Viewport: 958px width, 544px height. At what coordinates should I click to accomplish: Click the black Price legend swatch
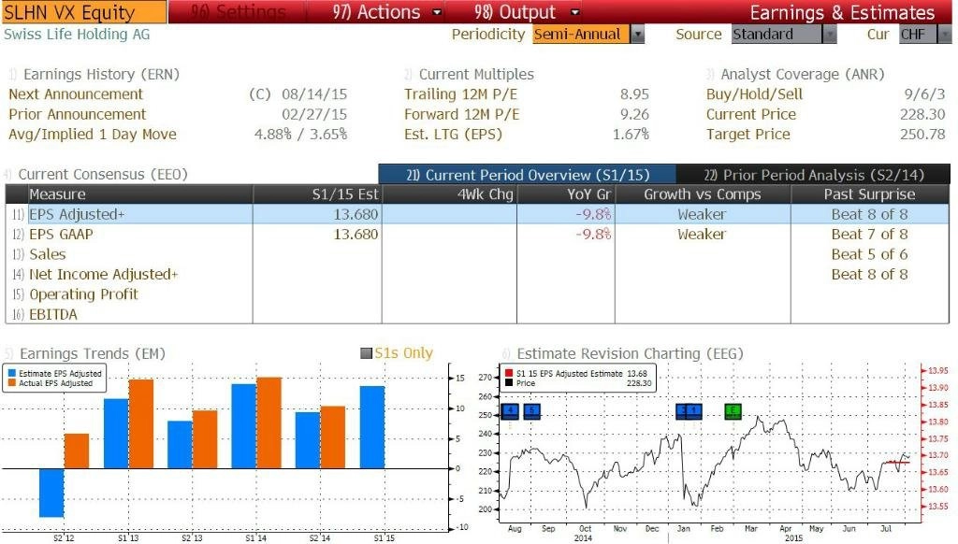(x=509, y=383)
